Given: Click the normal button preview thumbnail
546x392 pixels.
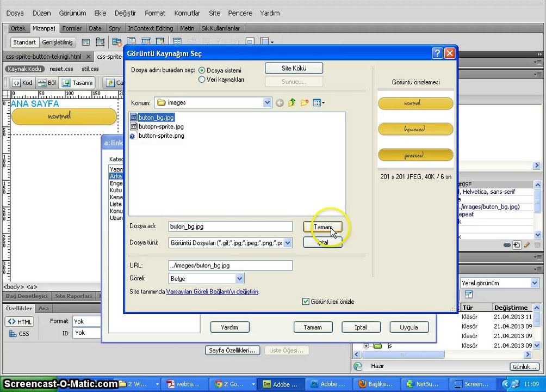Looking at the screenshot, I should pos(415,103).
